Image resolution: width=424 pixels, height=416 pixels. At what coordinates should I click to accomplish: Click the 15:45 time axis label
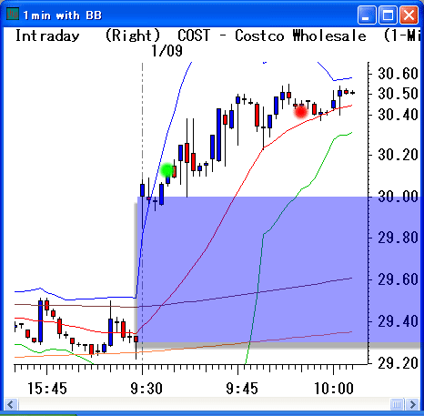[47, 389]
